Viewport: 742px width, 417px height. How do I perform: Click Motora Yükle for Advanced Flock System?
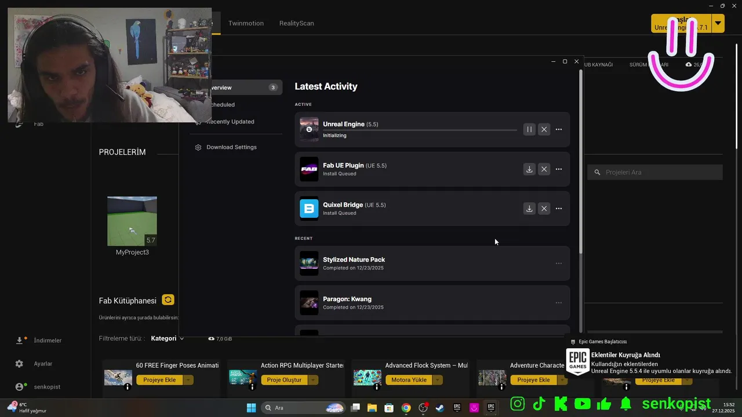409,380
